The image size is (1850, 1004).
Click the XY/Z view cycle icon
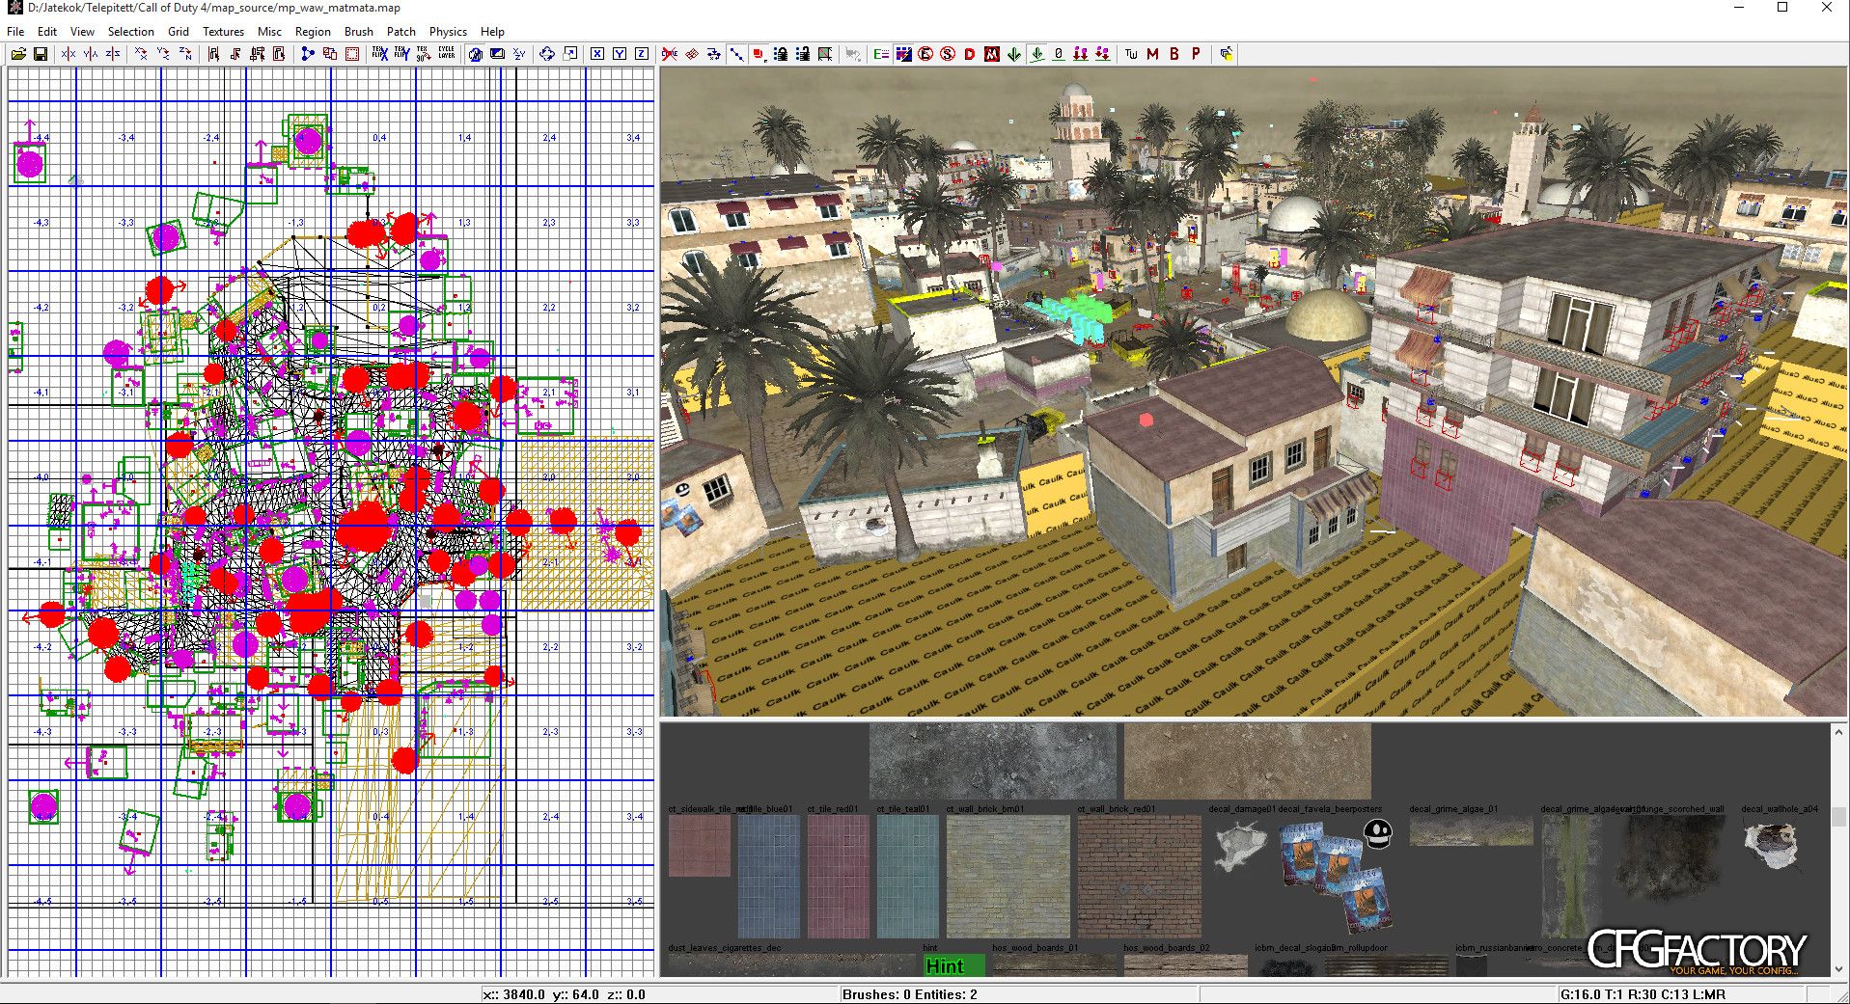pyautogui.click(x=519, y=54)
